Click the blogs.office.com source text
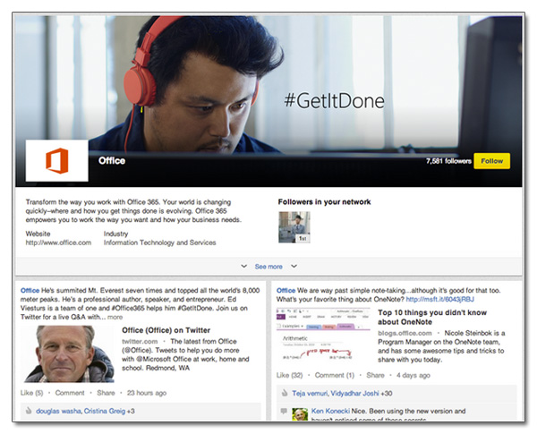 pos(405,333)
